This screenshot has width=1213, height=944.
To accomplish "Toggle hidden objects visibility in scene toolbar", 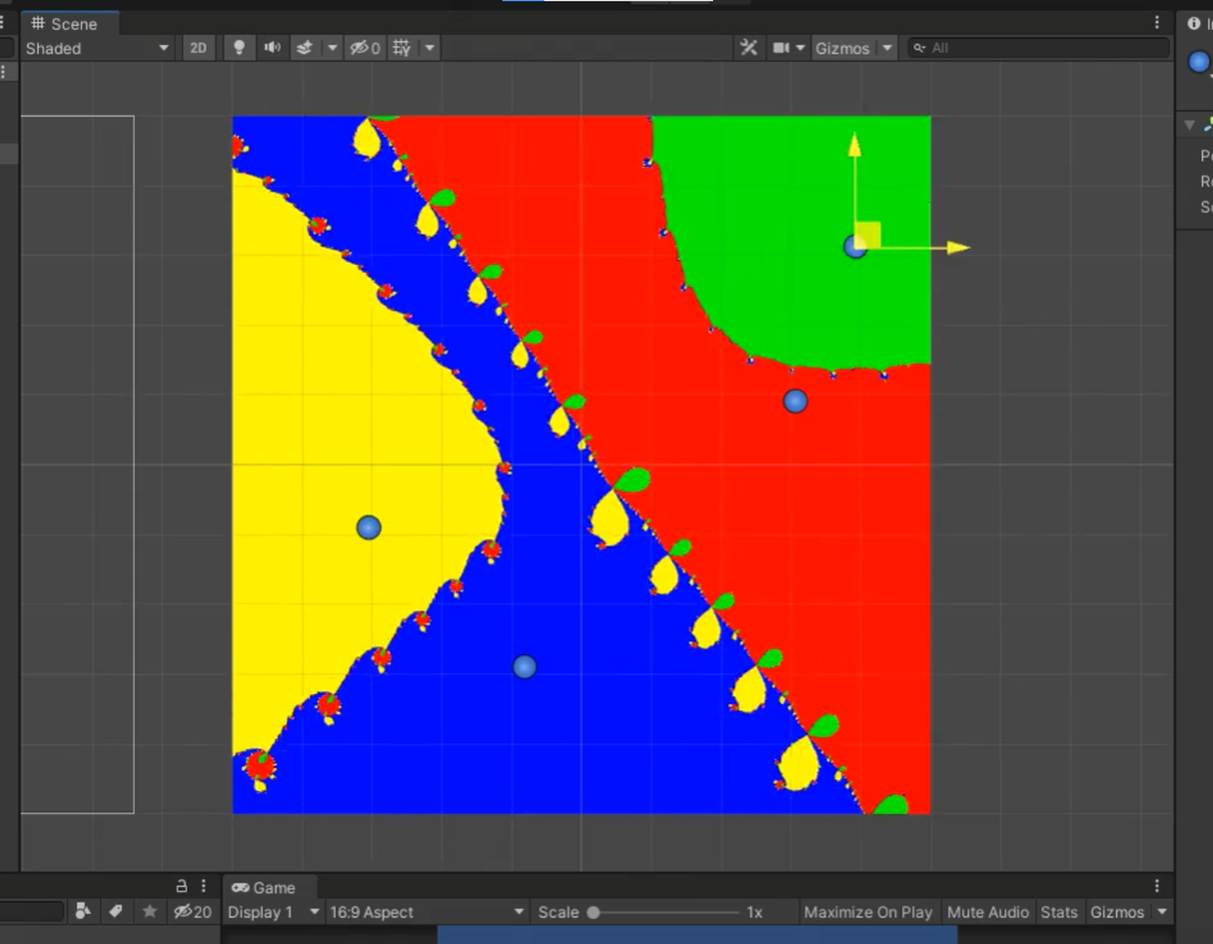I will click(x=365, y=48).
